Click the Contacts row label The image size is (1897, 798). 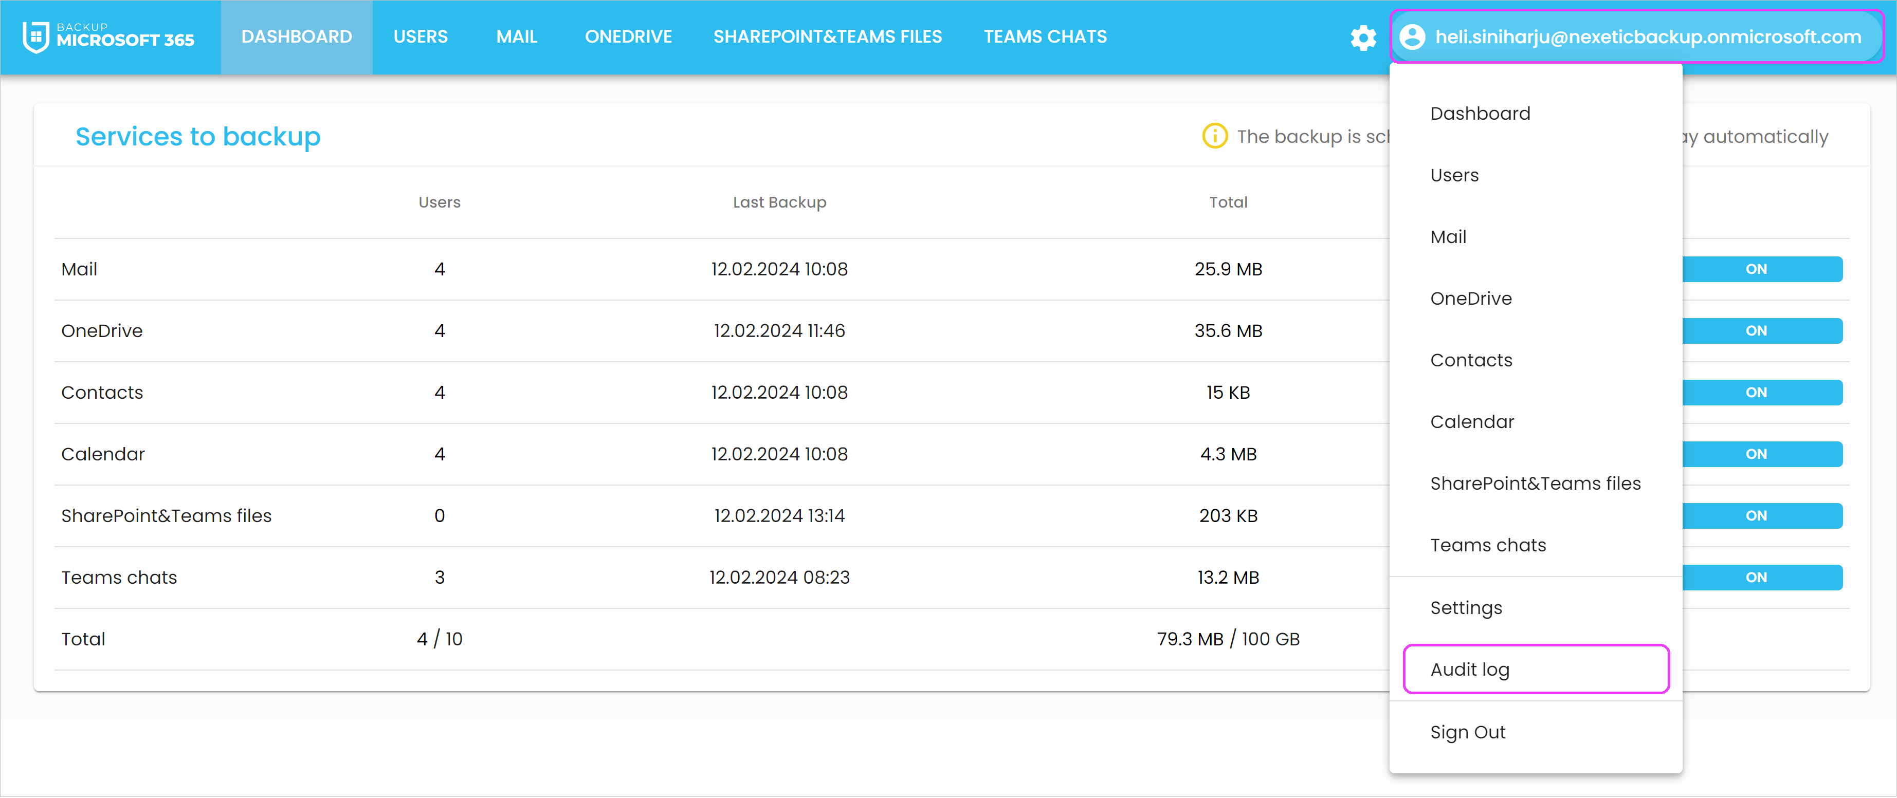point(102,393)
